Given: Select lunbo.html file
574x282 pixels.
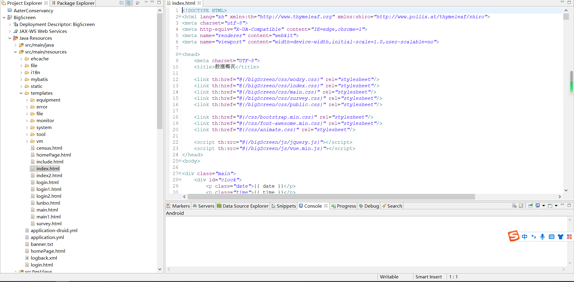Looking at the screenshot, I should pyautogui.click(x=48, y=203).
